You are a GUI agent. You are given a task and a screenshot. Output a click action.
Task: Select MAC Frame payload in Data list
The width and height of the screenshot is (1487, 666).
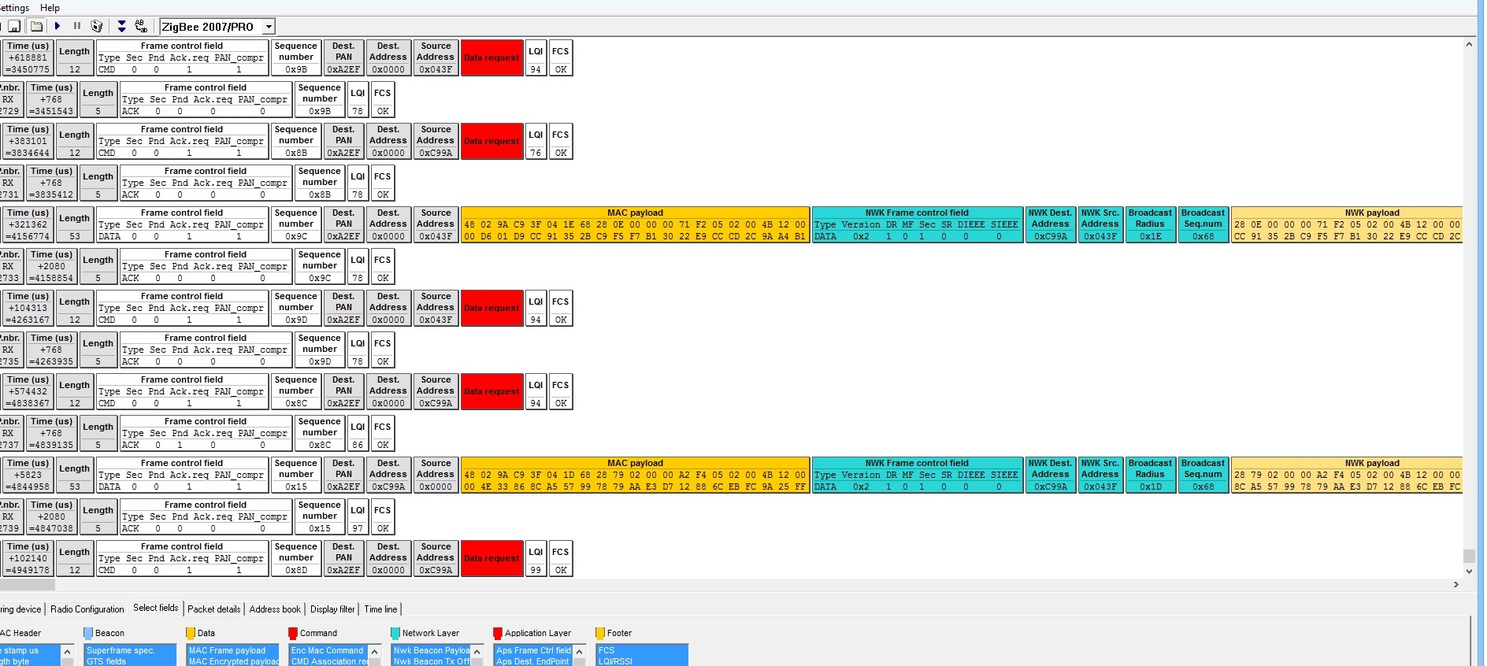[x=232, y=650]
